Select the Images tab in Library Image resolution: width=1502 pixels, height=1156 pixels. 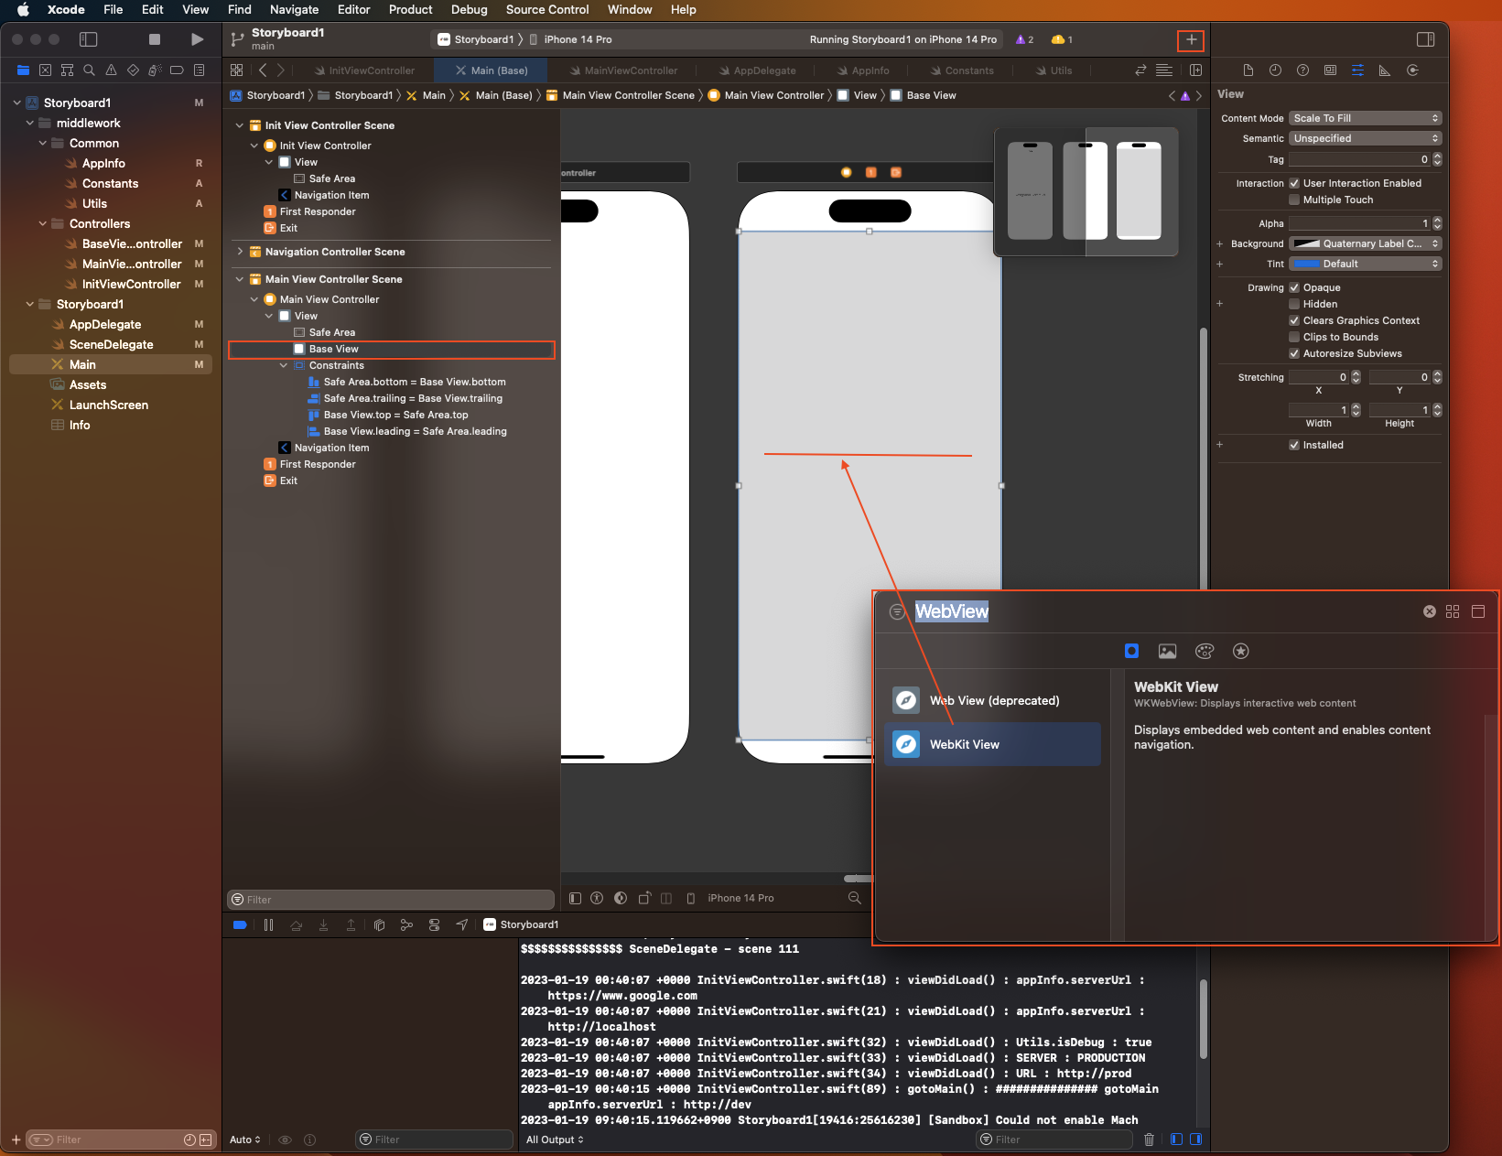(x=1167, y=651)
